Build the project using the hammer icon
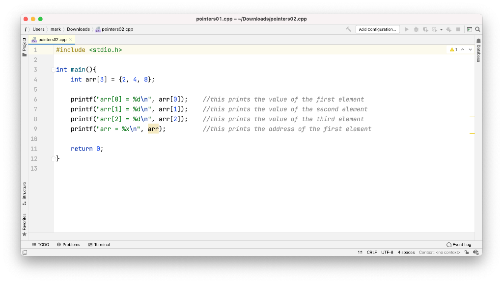This screenshot has height=283, width=503. (x=349, y=29)
